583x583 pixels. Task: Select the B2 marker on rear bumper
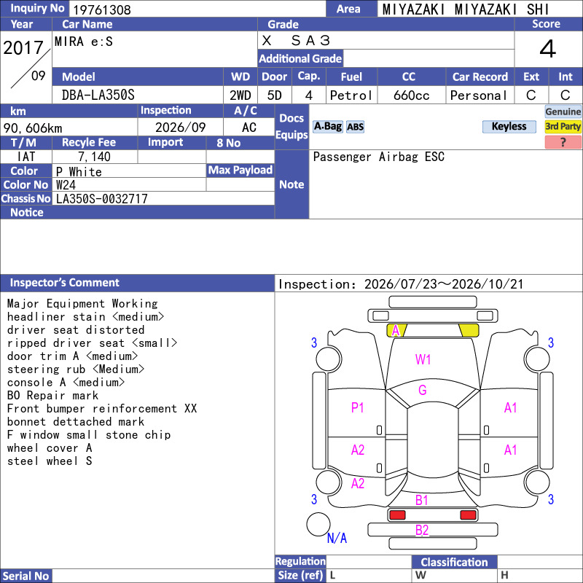422,530
